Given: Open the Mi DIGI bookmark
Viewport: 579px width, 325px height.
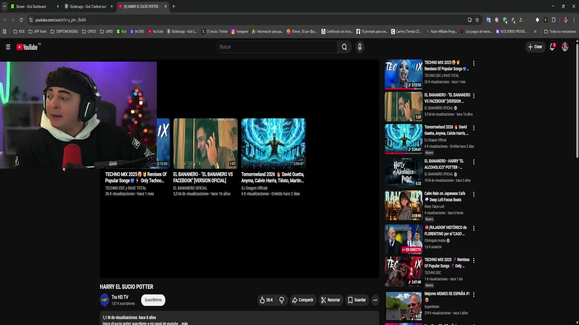Looking at the screenshot, I should [x=137, y=32].
